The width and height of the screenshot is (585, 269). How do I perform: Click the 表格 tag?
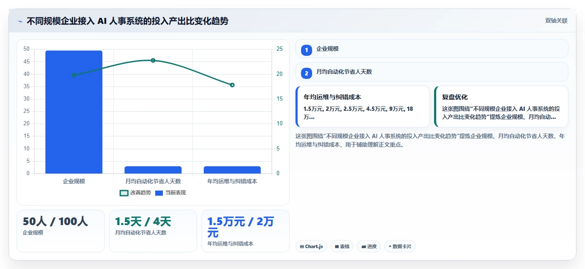coord(342,246)
